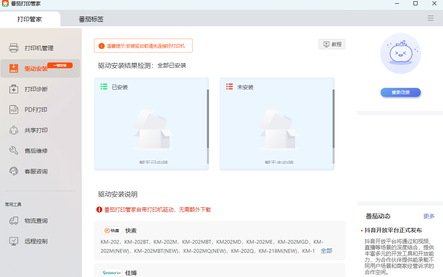Viewport: 443px width, 277px height.
Task: Open the hamburger menu at top right
Action: (430, 18)
